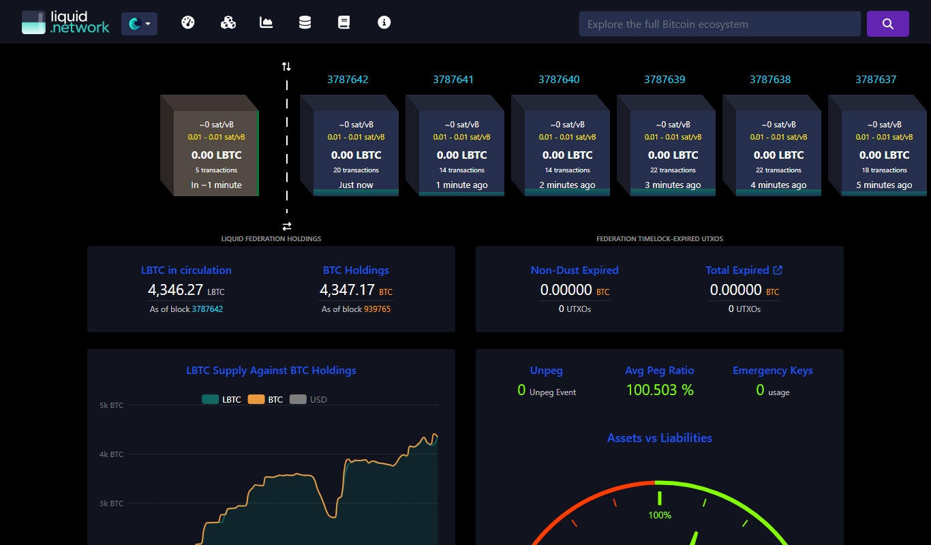Click the LBTC Supply Against BTC Holdings title

pos(271,371)
